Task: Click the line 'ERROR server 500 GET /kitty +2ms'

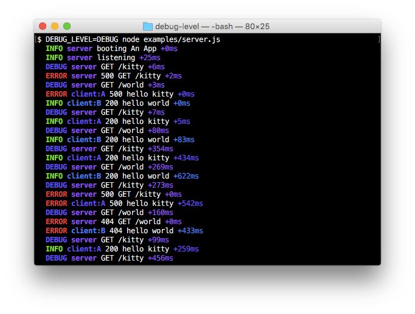Action: [114, 76]
